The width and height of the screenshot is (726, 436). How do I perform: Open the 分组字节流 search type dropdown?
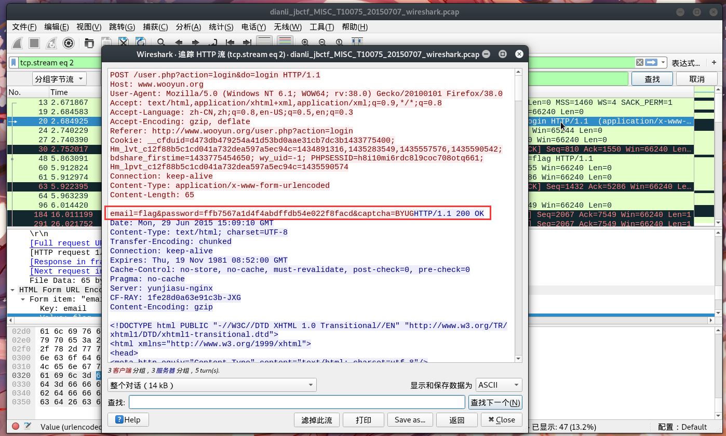point(59,79)
